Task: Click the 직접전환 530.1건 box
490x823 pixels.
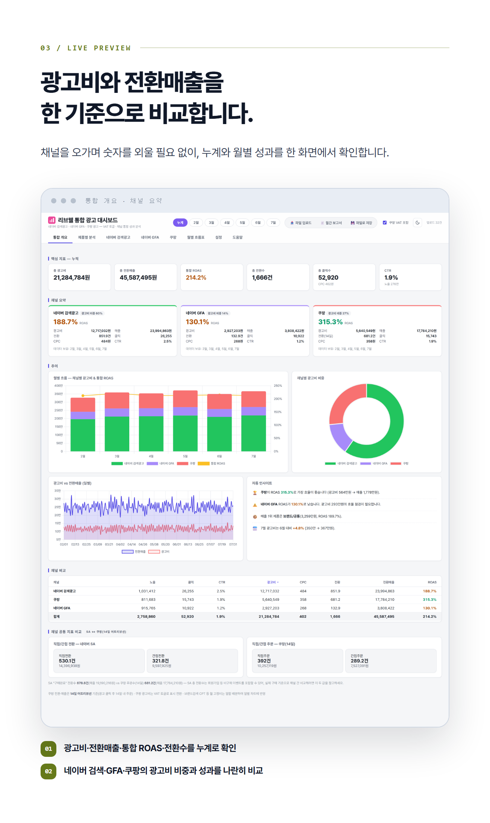Action: (x=99, y=661)
